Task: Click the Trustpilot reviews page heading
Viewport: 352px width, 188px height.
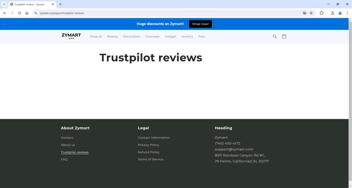Action: (151, 57)
